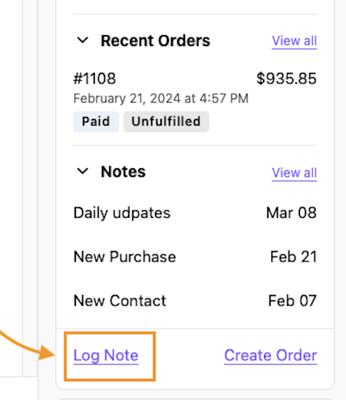Open View all link for Recent Orders
The image size is (346, 400).
294,41
